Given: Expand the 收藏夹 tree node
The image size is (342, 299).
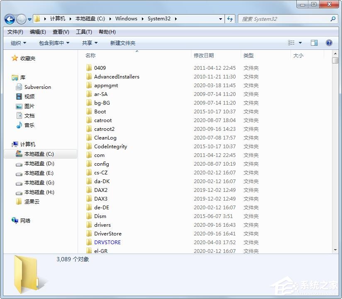Looking at the screenshot, I should coord(8,58).
